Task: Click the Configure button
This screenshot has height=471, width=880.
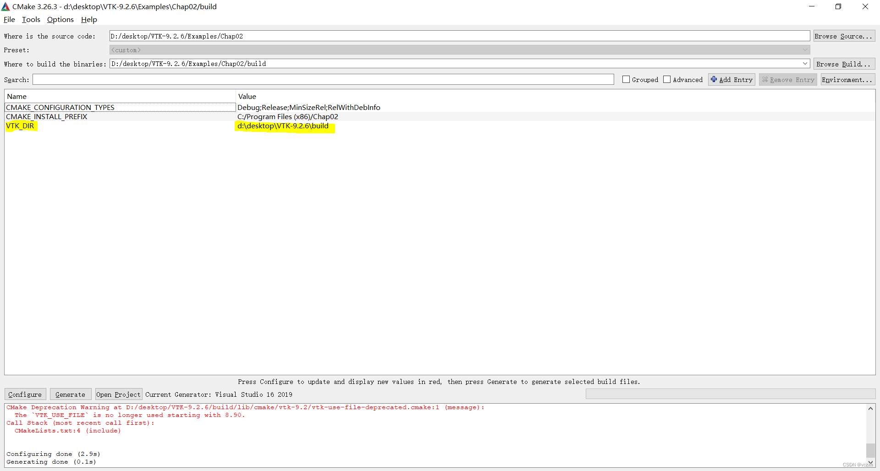Action: click(x=25, y=394)
